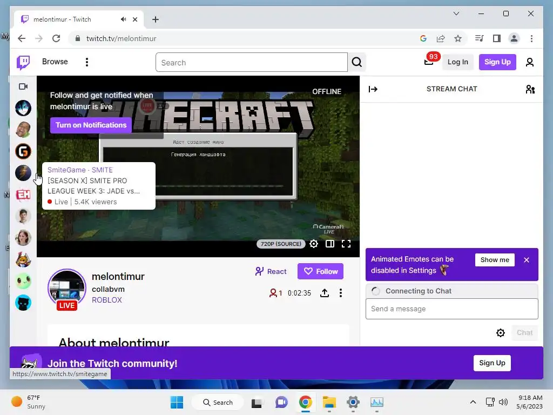Open Chrome media controls icon

[x=480, y=38]
